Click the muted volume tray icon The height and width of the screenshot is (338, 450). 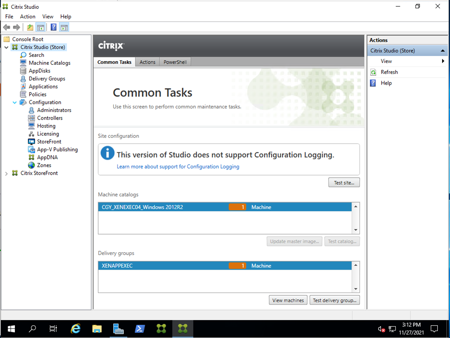pos(381,329)
